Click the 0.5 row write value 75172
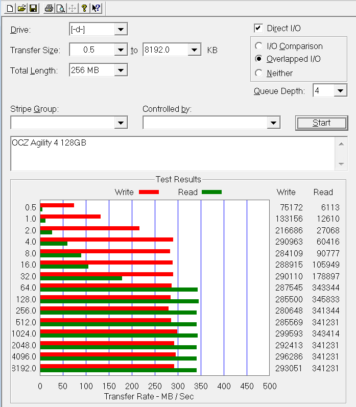 (291, 207)
